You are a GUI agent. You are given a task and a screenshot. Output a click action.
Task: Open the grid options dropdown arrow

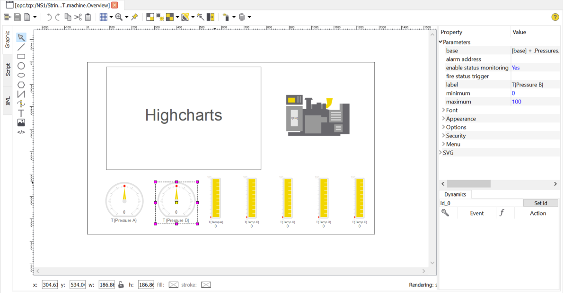(x=111, y=17)
